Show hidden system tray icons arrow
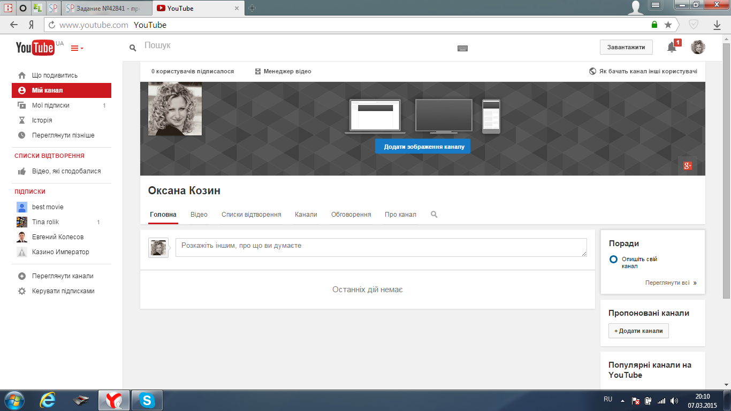 pyautogui.click(x=622, y=400)
